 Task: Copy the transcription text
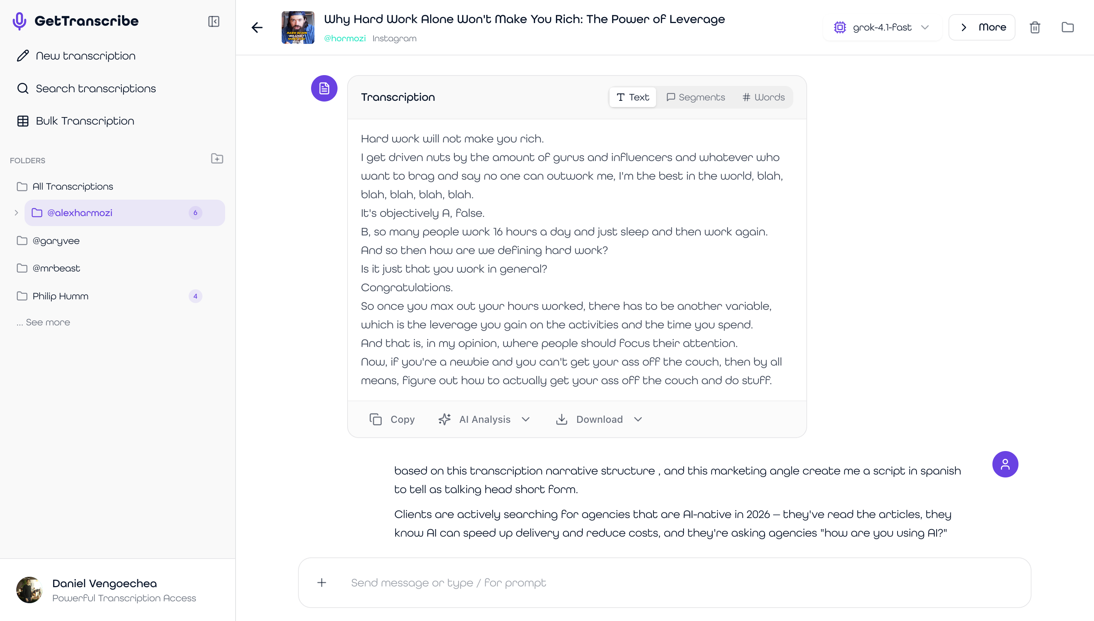pyautogui.click(x=392, y=419)
